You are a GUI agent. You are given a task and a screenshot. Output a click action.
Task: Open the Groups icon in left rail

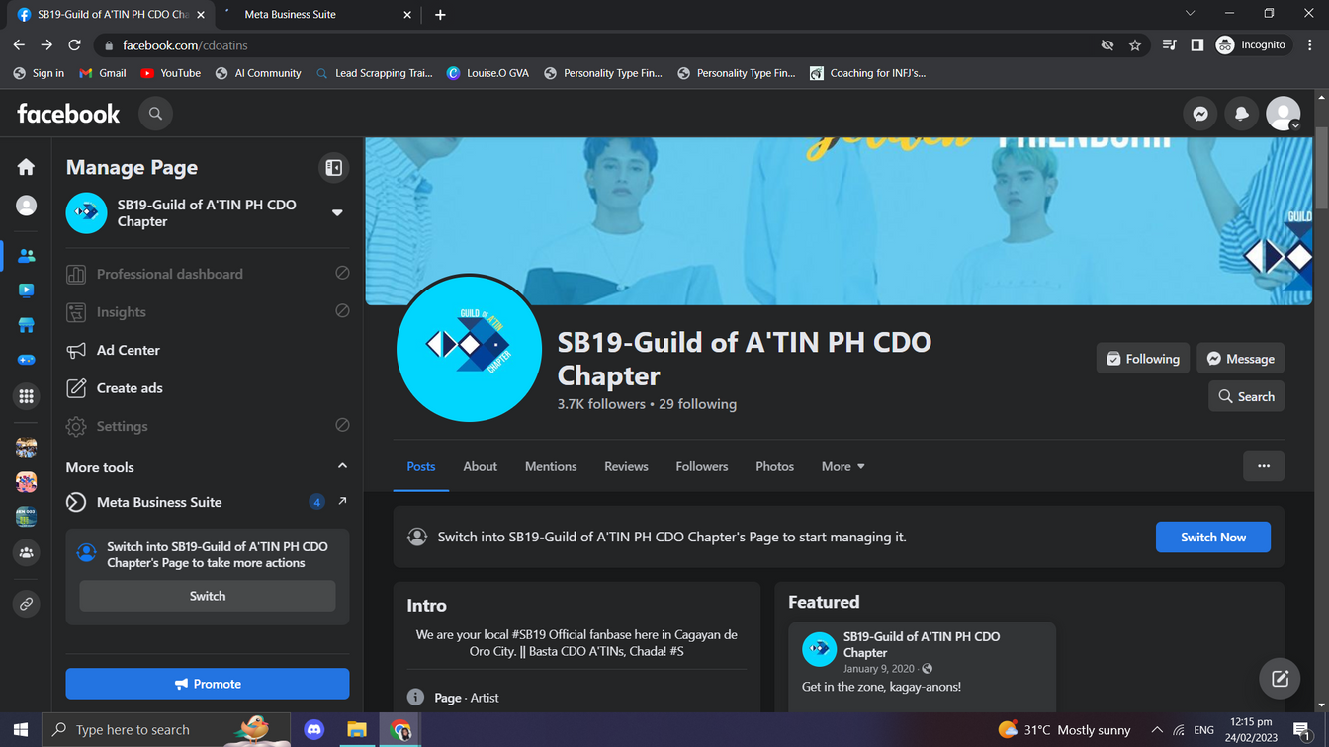pyautogui.click(x=26, y=552)
